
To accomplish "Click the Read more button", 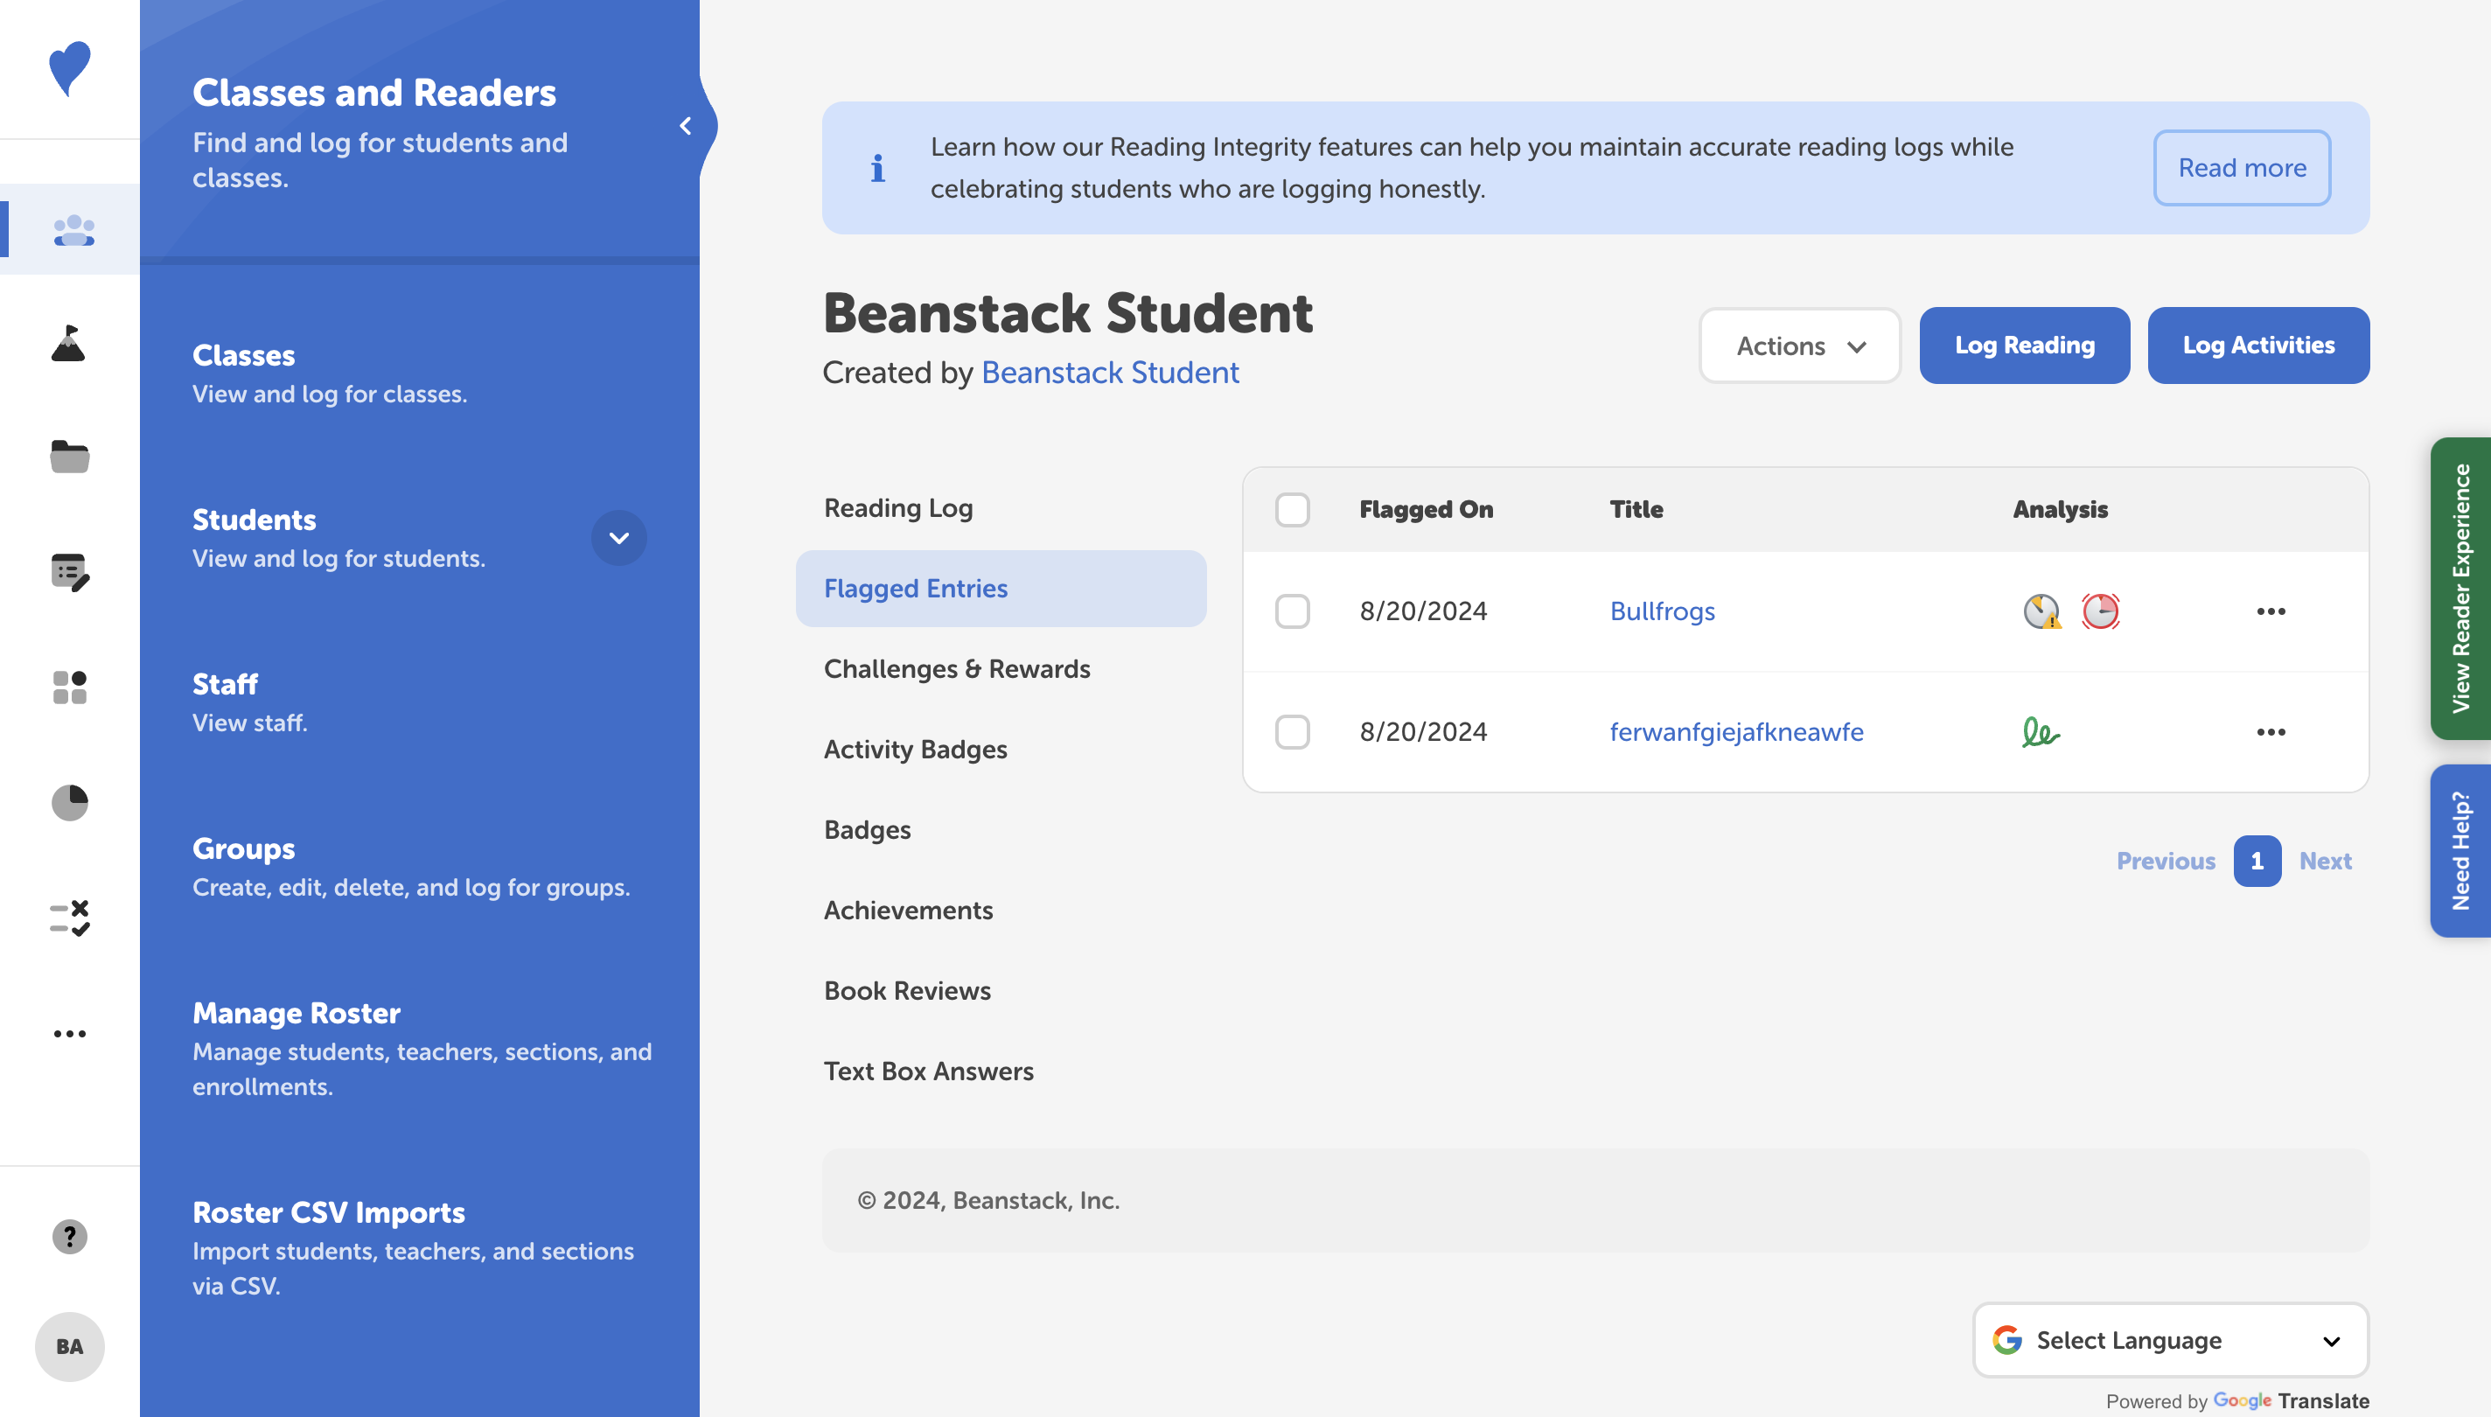I will (2242, 167).
